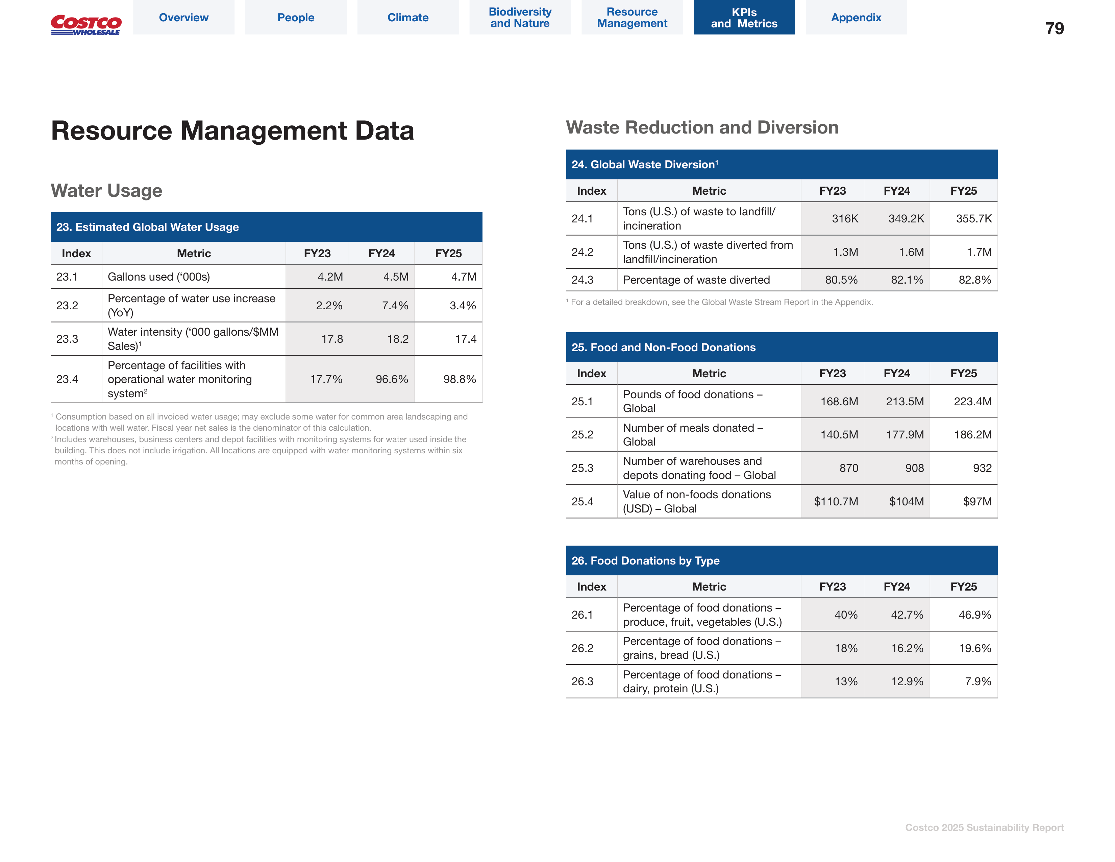Screen dimensions: 1115x862
Task: Click the page number 79
Action: (1054, 29)
